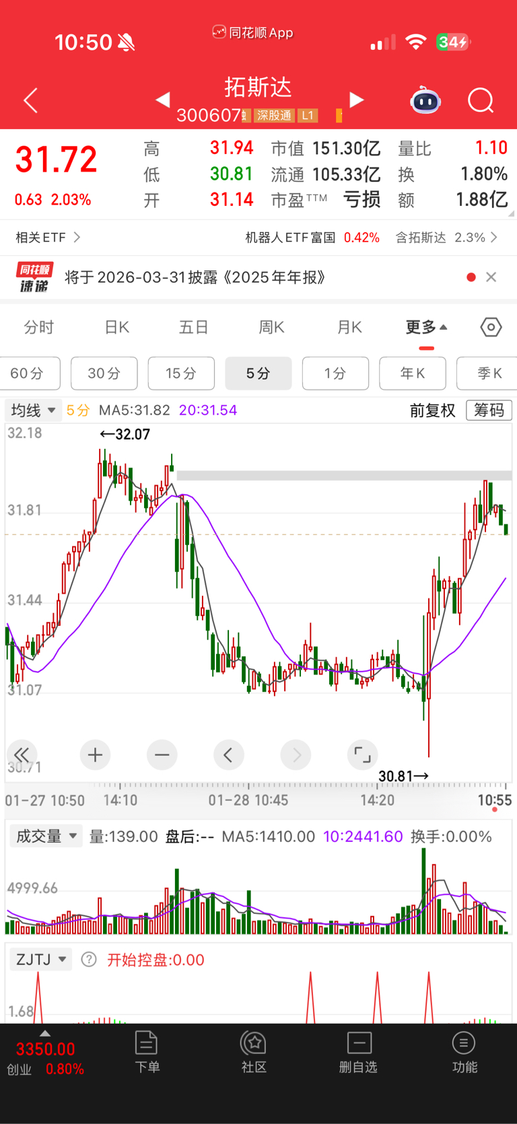
Task: Tap the L1 quote level badge
Action: click(x=308, y=116)
